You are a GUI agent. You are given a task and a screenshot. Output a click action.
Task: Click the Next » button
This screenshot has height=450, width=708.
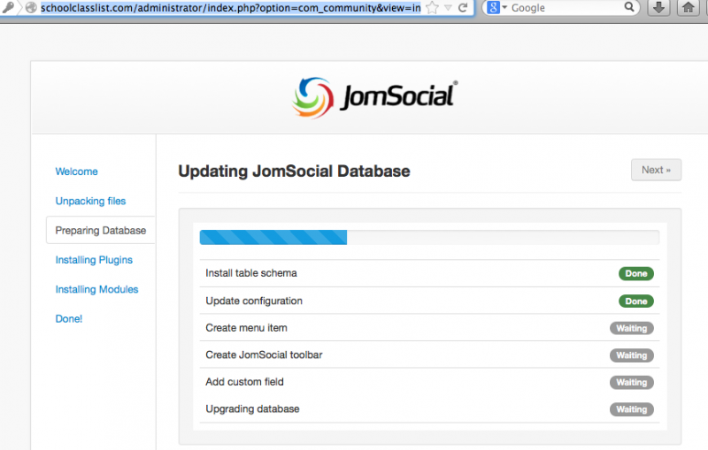(656, 170)
